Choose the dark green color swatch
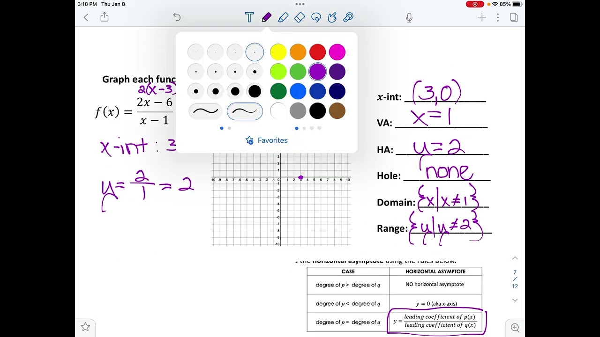Viewport: 600px width, 337px height. pyautogui.click(x=278, y=91)
